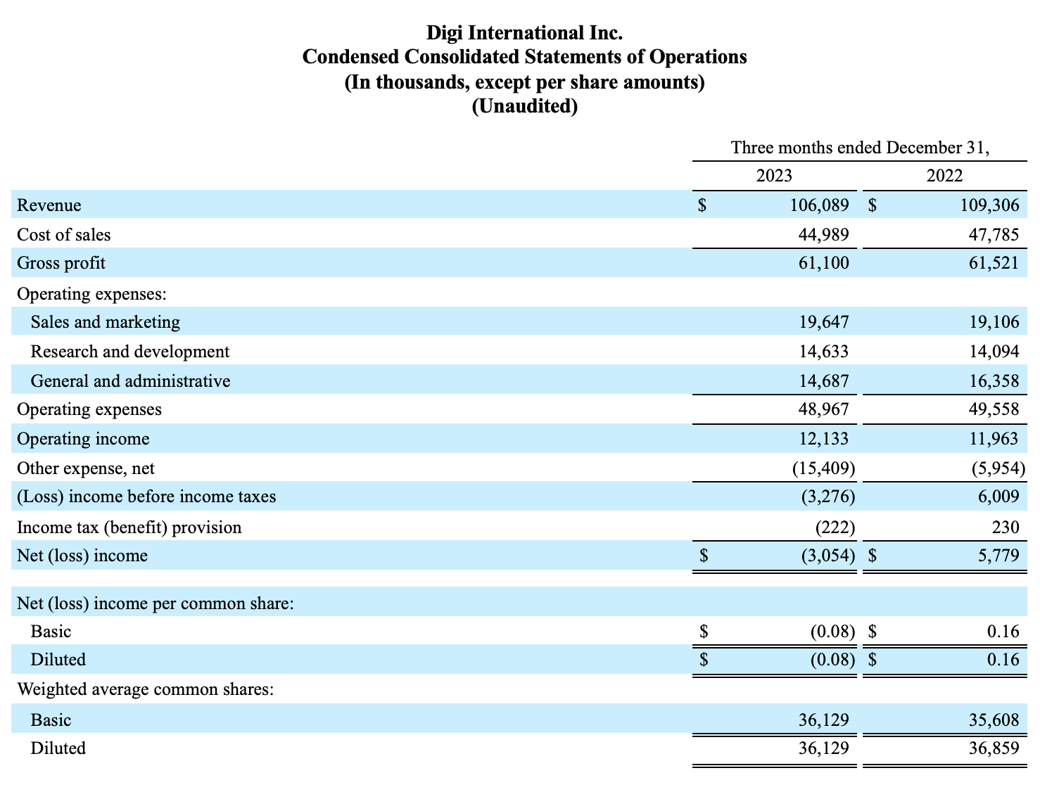Screen dimensions: 1040x799
Task: Click 'Weighted average common shares:' heading
Action: point(145,689)
